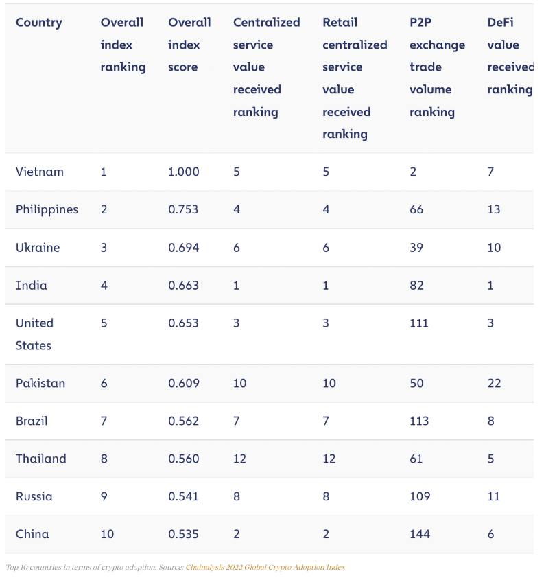Screen dimensions: 557x578
Task: Click the United States country cell
Action: [x=34, y=334]
